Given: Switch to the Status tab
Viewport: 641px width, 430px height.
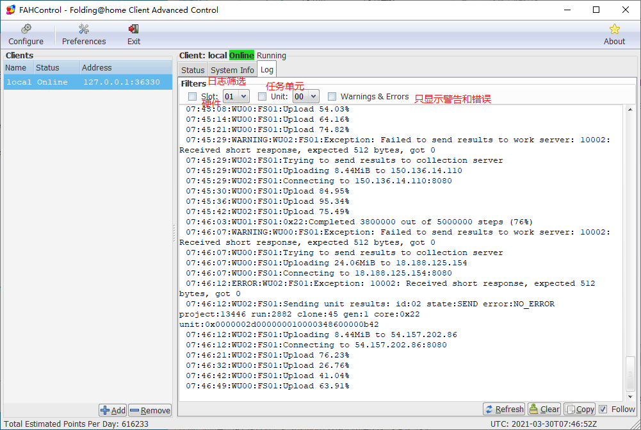Looking at the screenshot, I should click(x=193, y=70).
